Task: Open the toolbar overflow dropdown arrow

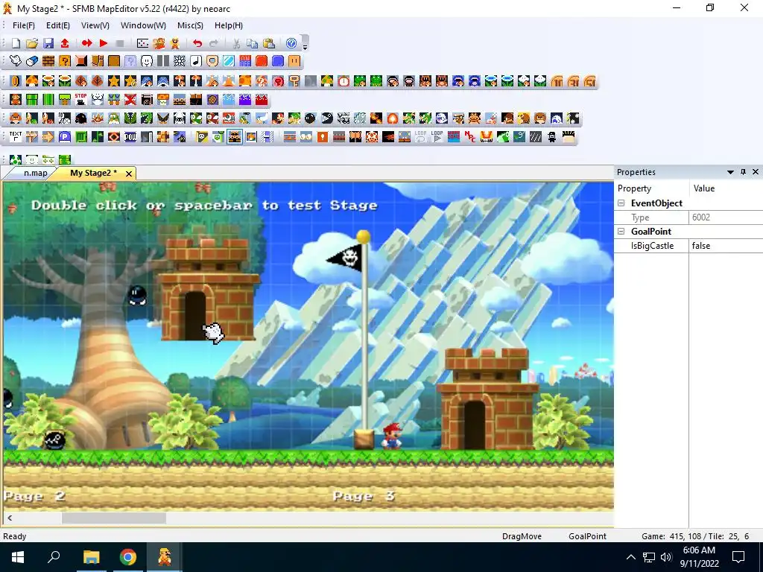Action: tap(305, 46)
